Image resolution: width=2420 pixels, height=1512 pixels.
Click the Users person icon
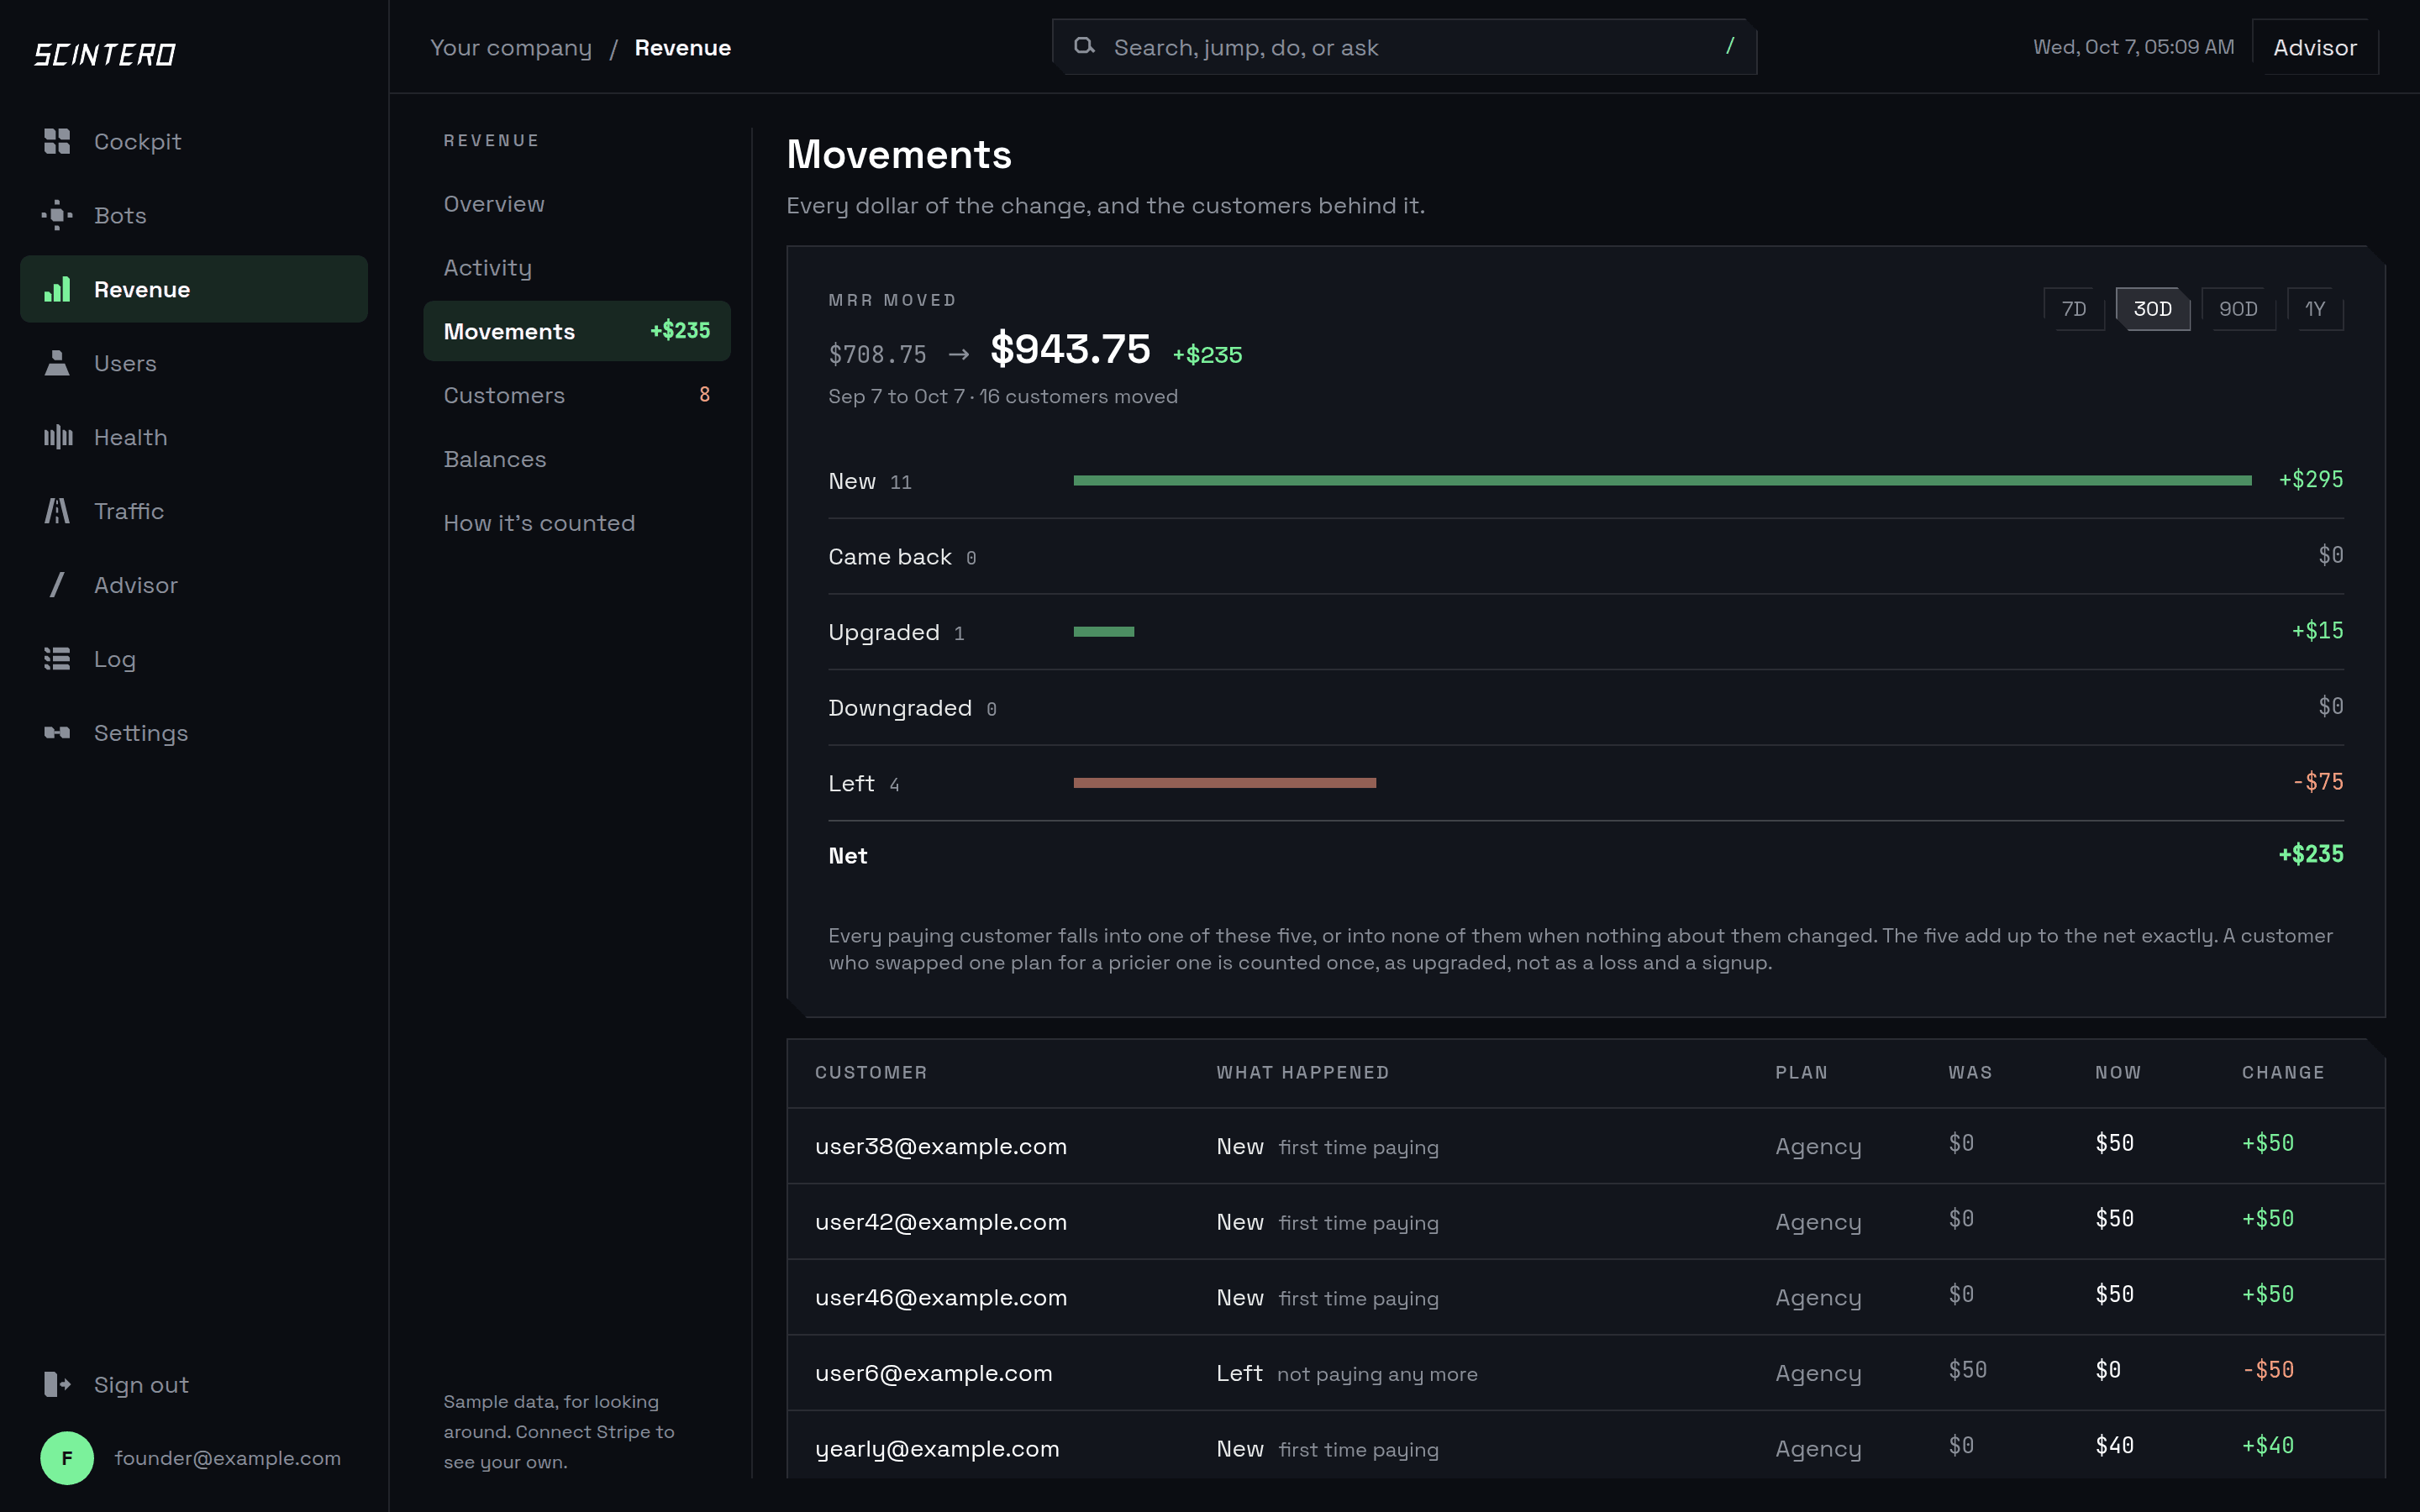coord(57,363)
